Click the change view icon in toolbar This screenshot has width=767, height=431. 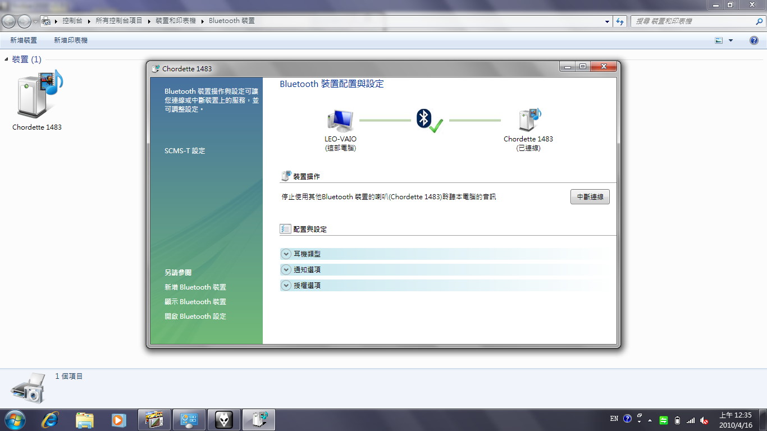coord(719,40)
